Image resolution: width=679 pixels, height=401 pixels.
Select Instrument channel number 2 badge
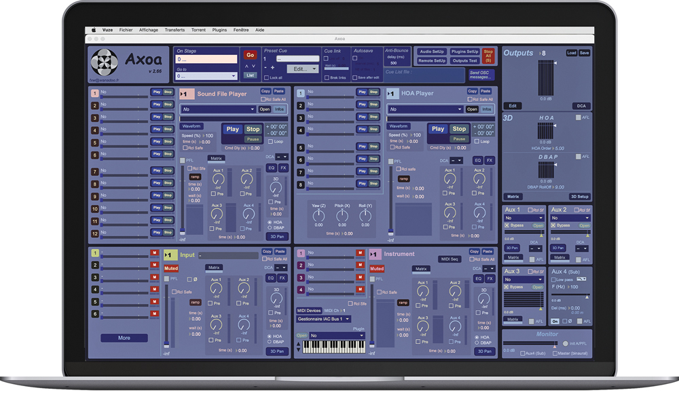click(301, 265)
